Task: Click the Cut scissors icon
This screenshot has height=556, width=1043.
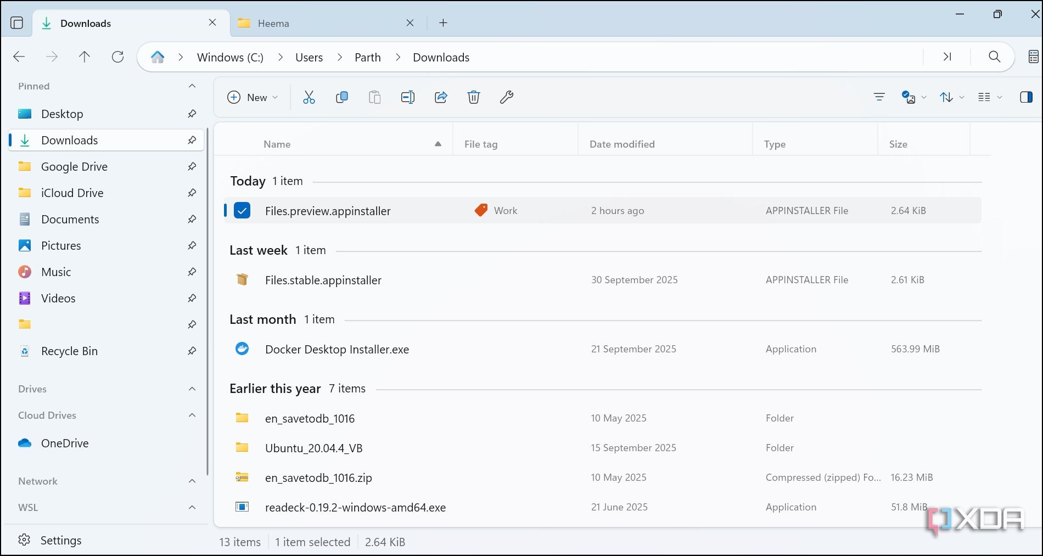Action: (309, 97)
